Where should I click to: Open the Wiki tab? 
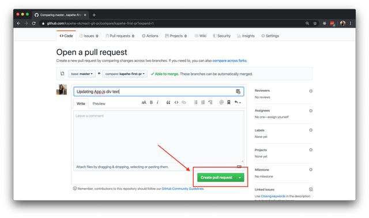pyautogui.click(x=201, y=36)
